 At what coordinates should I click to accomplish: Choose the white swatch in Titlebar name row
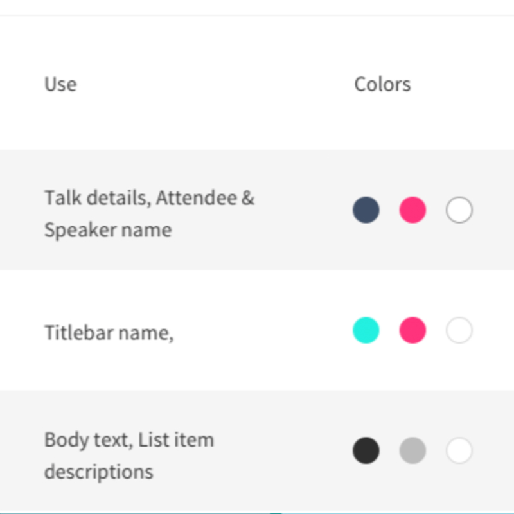[x=459, y=330]
